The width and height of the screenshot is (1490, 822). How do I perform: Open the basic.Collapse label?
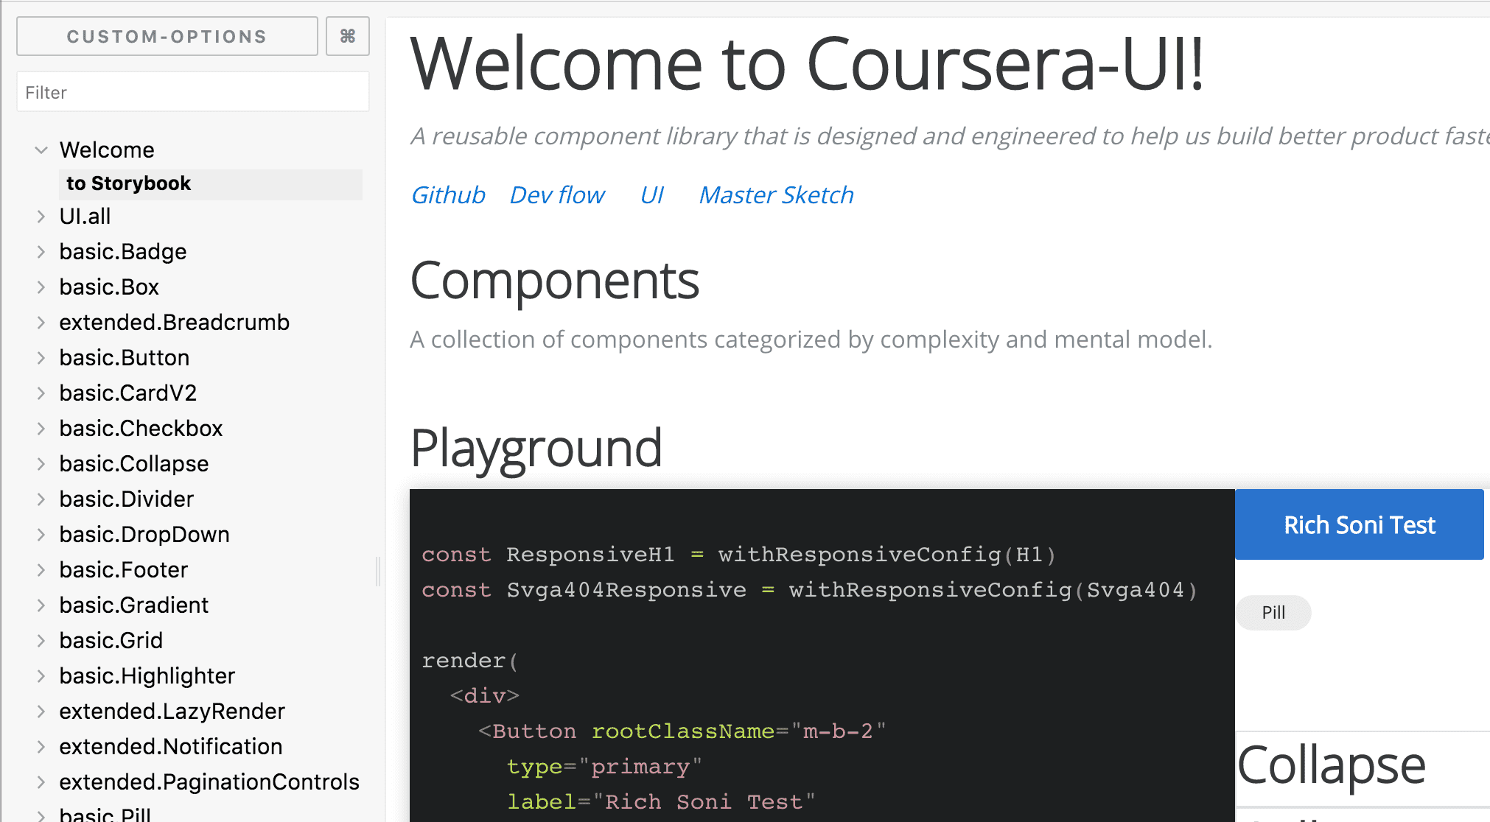[x=134, y=464]
